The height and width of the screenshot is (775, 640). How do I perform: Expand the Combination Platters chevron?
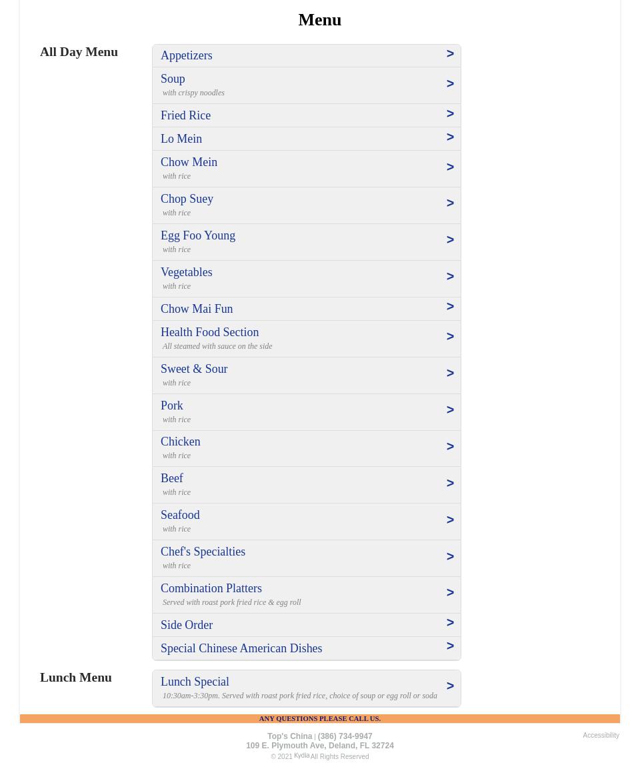coord(450,593)
